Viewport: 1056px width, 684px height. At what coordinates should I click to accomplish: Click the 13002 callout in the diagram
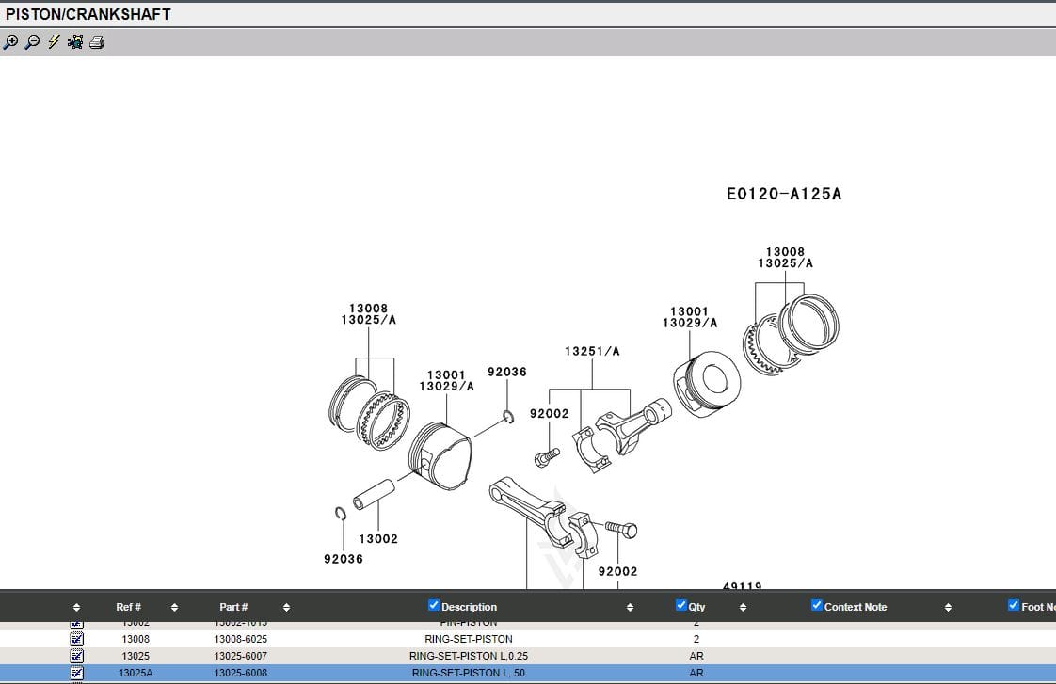pyautogui.click(x=378, y=539)
